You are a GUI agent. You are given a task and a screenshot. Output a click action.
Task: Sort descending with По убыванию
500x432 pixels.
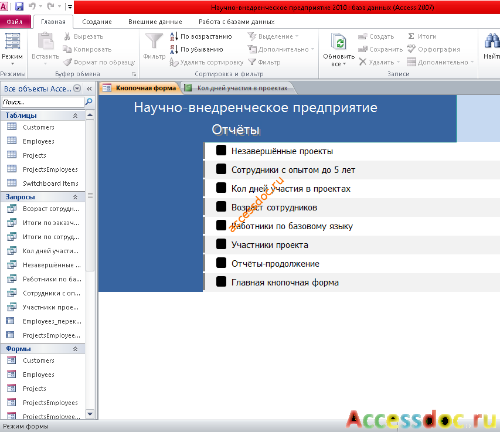[196, 49]
